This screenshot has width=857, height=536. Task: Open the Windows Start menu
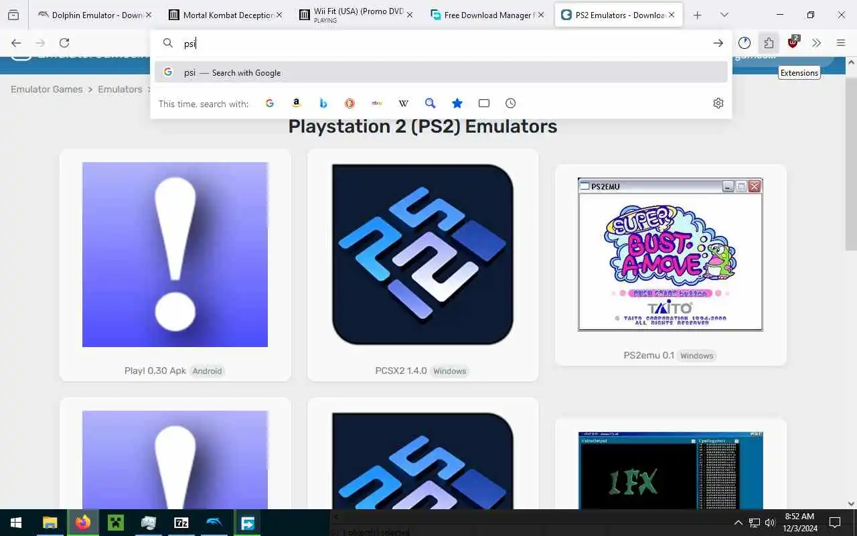16,523
